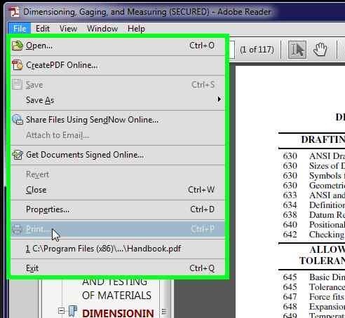Click the printer icon beside Print
The image size is (345, 318).
point(17,229)
